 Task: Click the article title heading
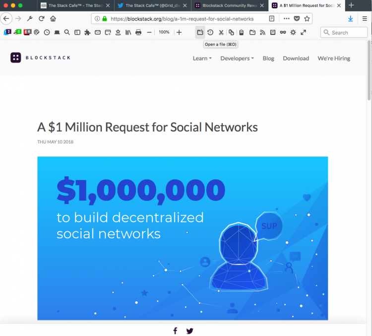pos(147,127)
